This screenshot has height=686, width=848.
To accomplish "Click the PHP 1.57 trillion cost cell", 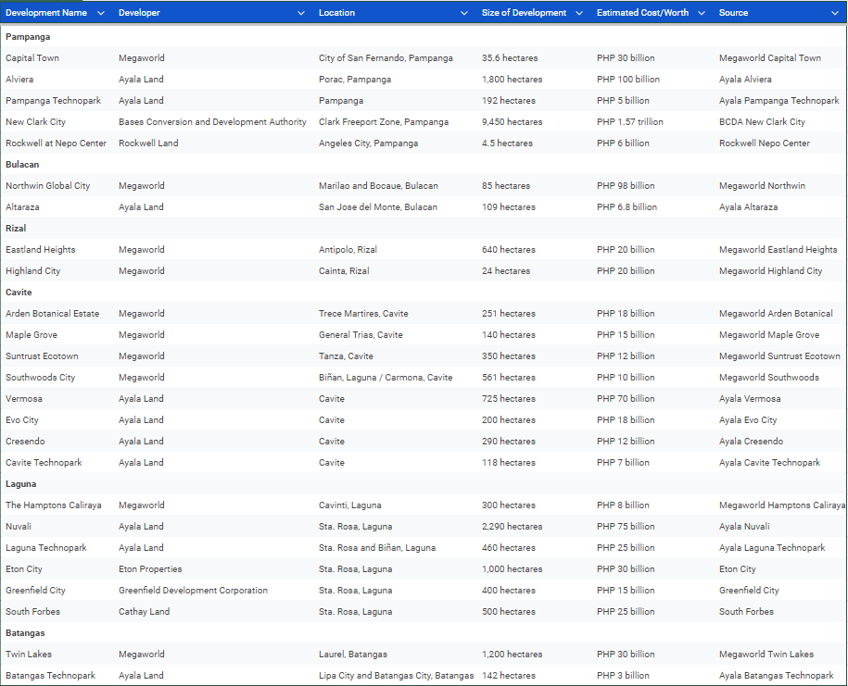I will click(630, 121).
